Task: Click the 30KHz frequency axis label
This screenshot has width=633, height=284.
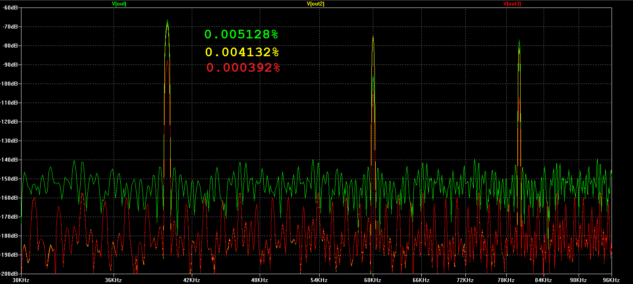Action: (21, 280)
